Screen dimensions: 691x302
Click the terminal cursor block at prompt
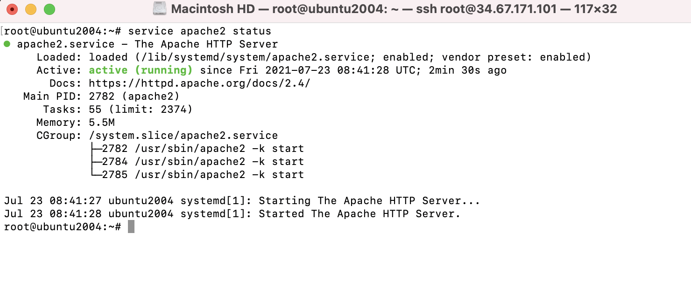[x=131, y=227]
